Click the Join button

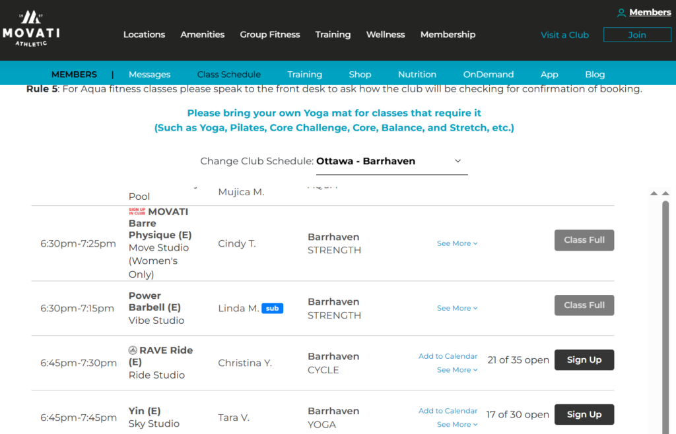coord(637,35)
